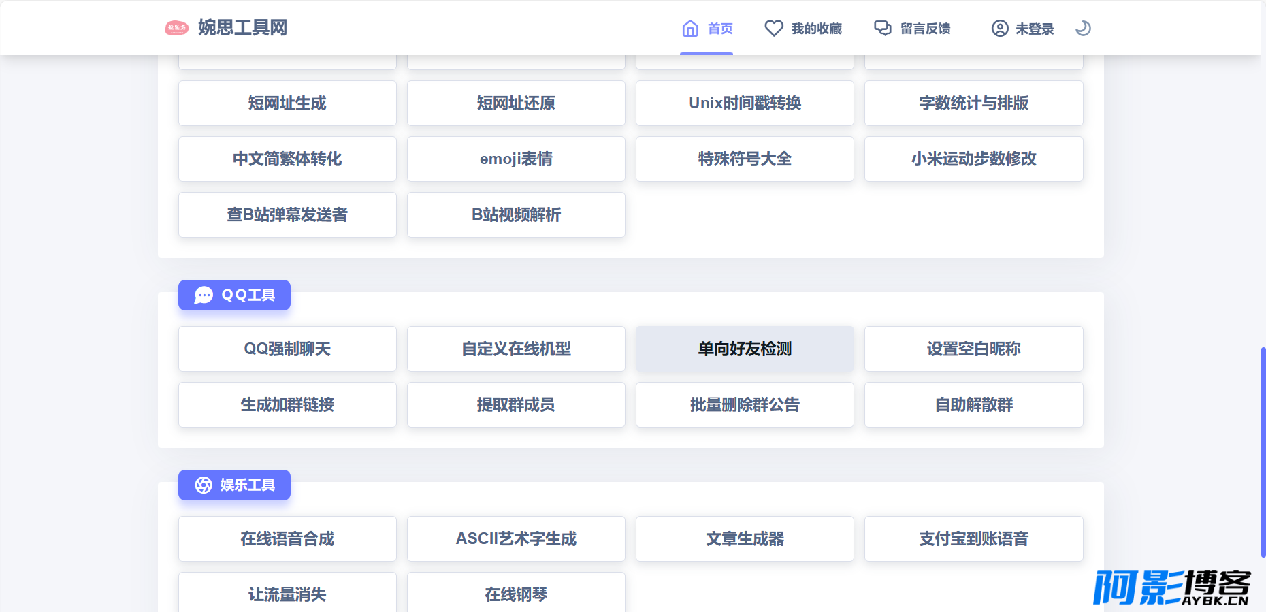
Task: Open the 自助解散群 tool
Action: click(973, 404)
